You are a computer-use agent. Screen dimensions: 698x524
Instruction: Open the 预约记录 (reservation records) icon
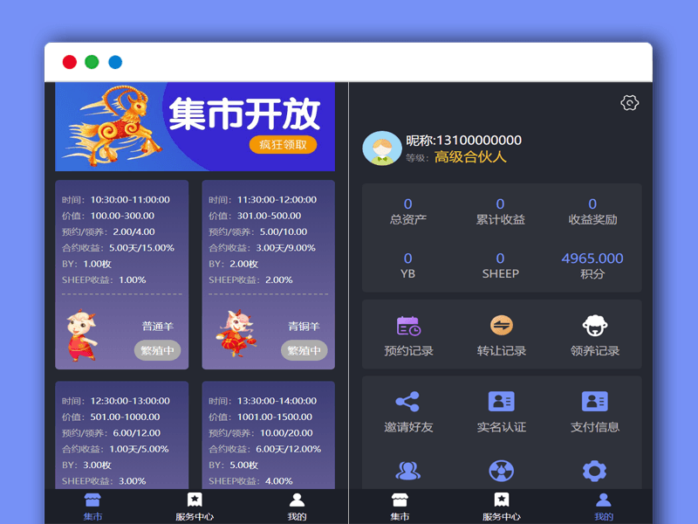pyautogui.click(x=407, y=327)
